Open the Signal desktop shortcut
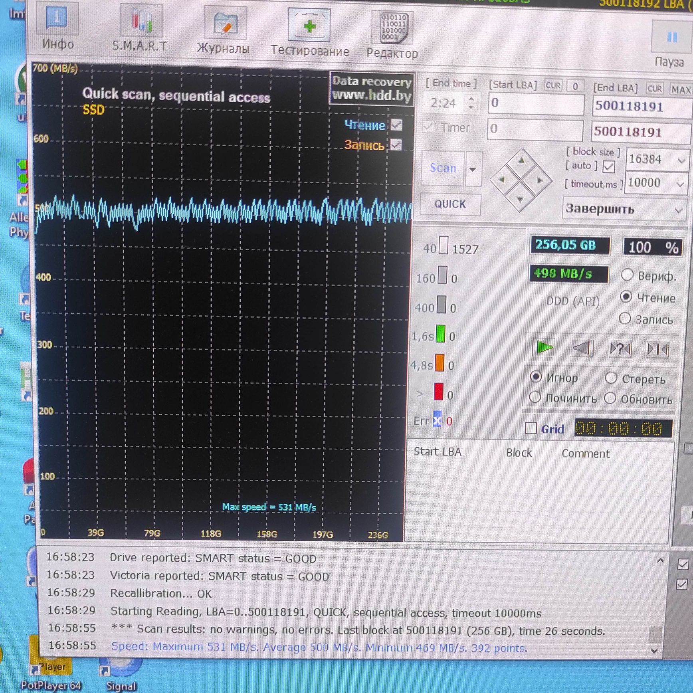 tap(121, 675)
